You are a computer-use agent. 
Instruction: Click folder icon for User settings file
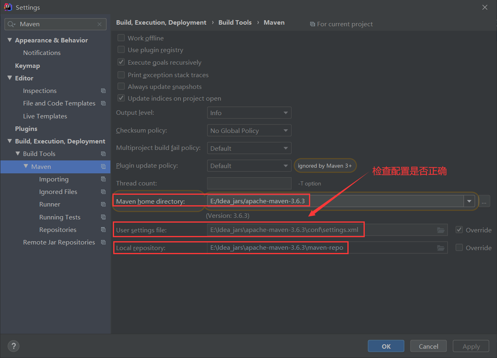tap(441, 230)
